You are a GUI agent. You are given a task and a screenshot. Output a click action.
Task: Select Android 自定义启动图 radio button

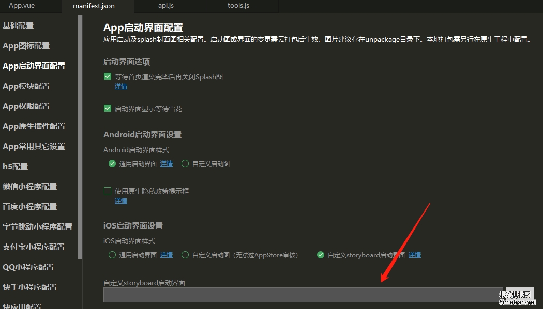185,164
